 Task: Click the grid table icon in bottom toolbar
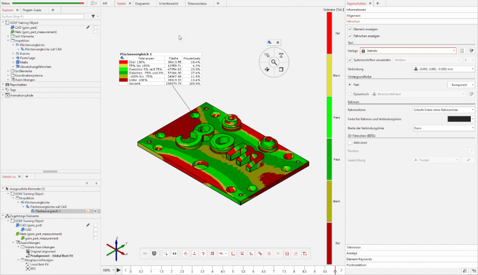[212, 253]
